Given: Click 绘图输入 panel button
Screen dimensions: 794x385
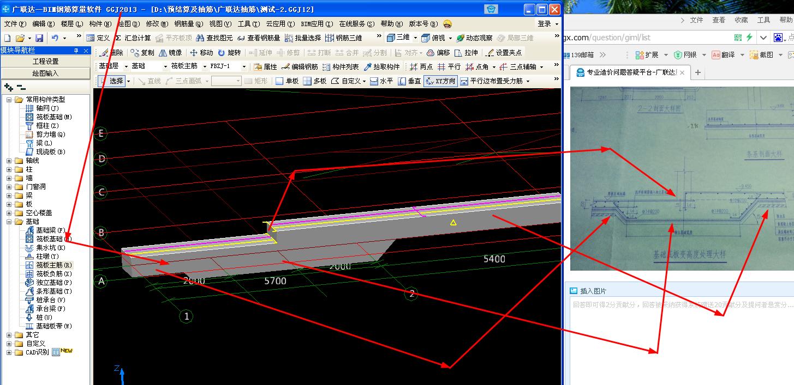Looking at the screenshot, I should click(x=45, y=73).
